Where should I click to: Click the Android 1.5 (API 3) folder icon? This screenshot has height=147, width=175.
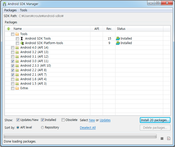pyautogui.click(x=17, y=84)
